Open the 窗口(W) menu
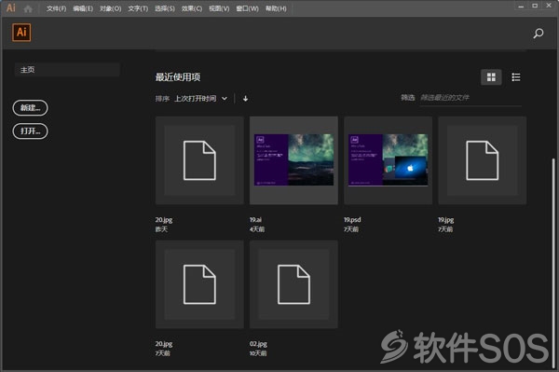559x372 pixels. tap(247, 8)
